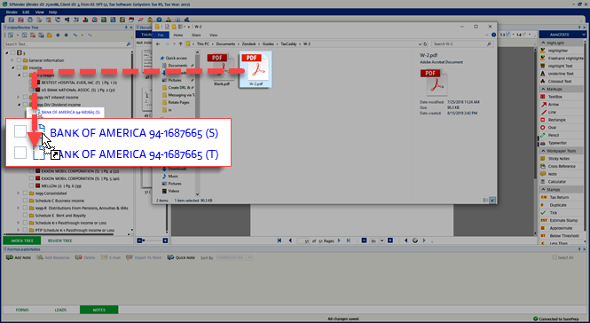Select the Freehand Highlighter tool

point(562,58)
